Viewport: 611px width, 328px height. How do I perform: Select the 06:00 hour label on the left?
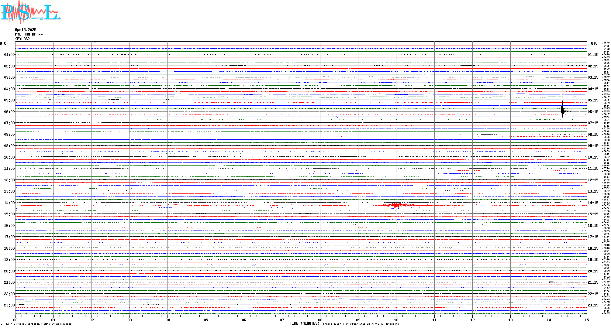[9, 112]
